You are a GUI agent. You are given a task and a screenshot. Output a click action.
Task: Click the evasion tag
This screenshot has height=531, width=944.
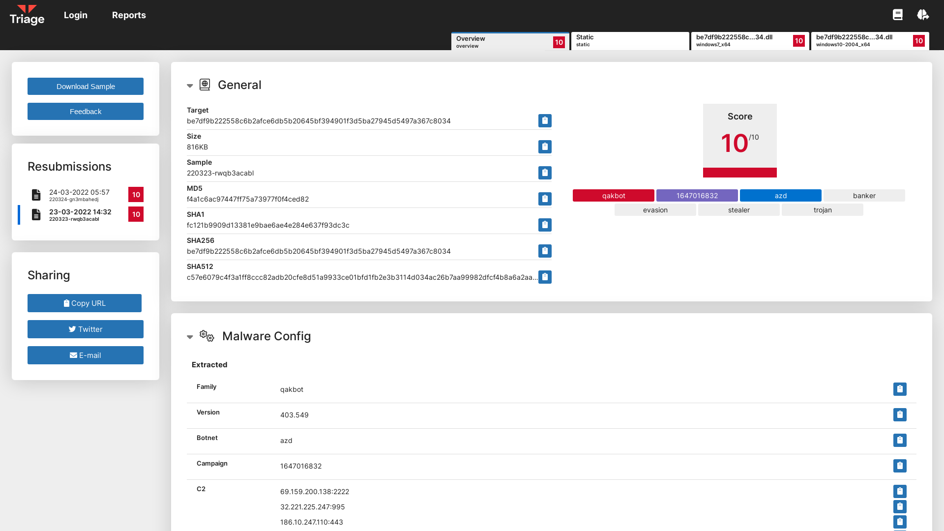(655, 210)
